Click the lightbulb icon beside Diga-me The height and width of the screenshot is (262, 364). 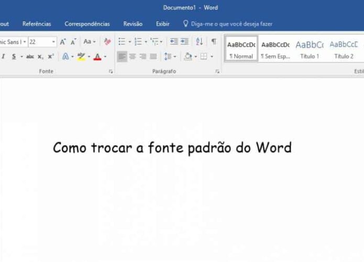(185, 24)
